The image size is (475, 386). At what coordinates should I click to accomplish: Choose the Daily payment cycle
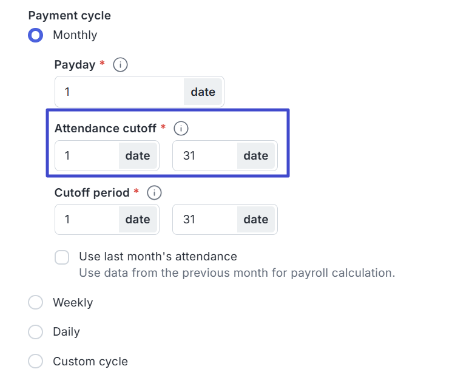36,332
